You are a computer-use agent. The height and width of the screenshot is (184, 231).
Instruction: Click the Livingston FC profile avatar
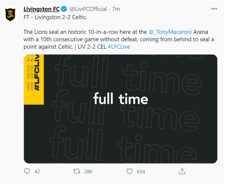pyautogui.click(x=10, y=15)
